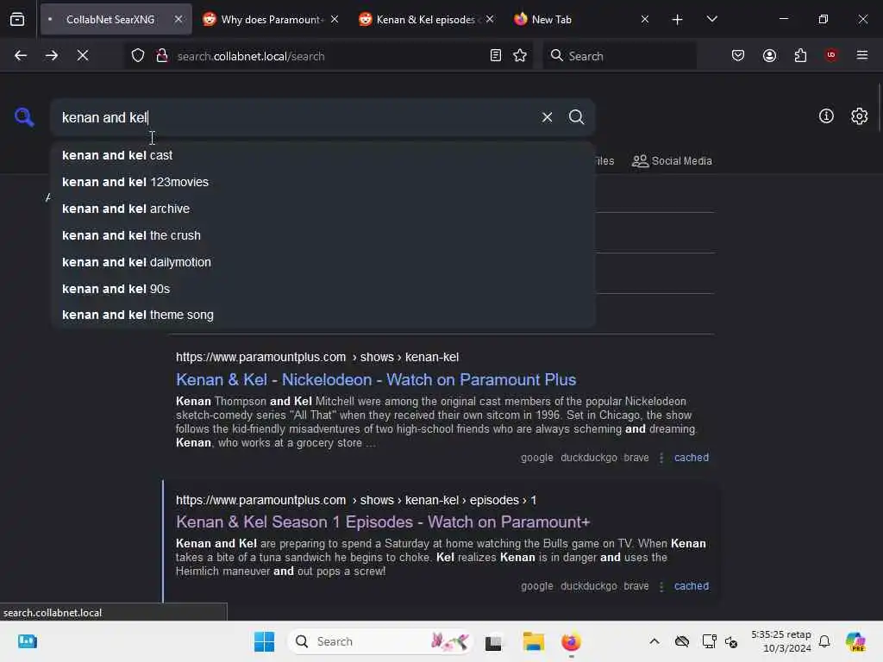This screenshot has width=883, height=662.
Task: Open the taskbar clock and date
Action: tap(781, 641)
